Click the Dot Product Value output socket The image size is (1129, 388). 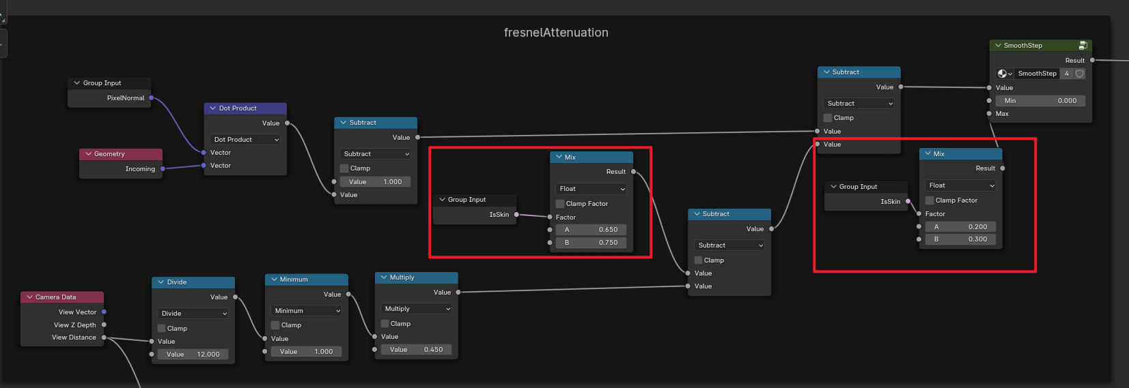287,123
